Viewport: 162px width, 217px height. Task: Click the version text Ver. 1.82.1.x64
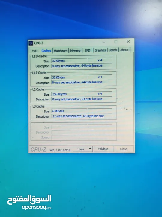[x=60, y=150]
